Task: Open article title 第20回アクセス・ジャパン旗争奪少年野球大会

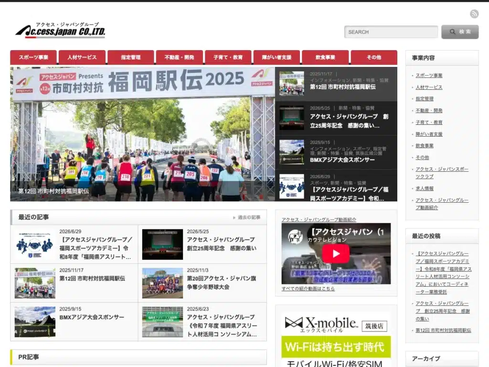Action: point(222,282)
